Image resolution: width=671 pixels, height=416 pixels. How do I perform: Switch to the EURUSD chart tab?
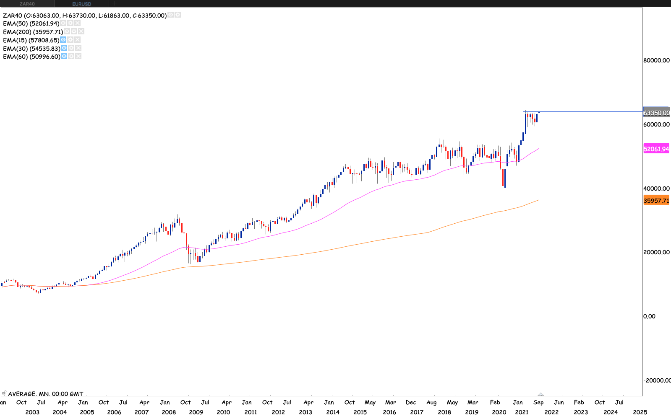[81, 4]
